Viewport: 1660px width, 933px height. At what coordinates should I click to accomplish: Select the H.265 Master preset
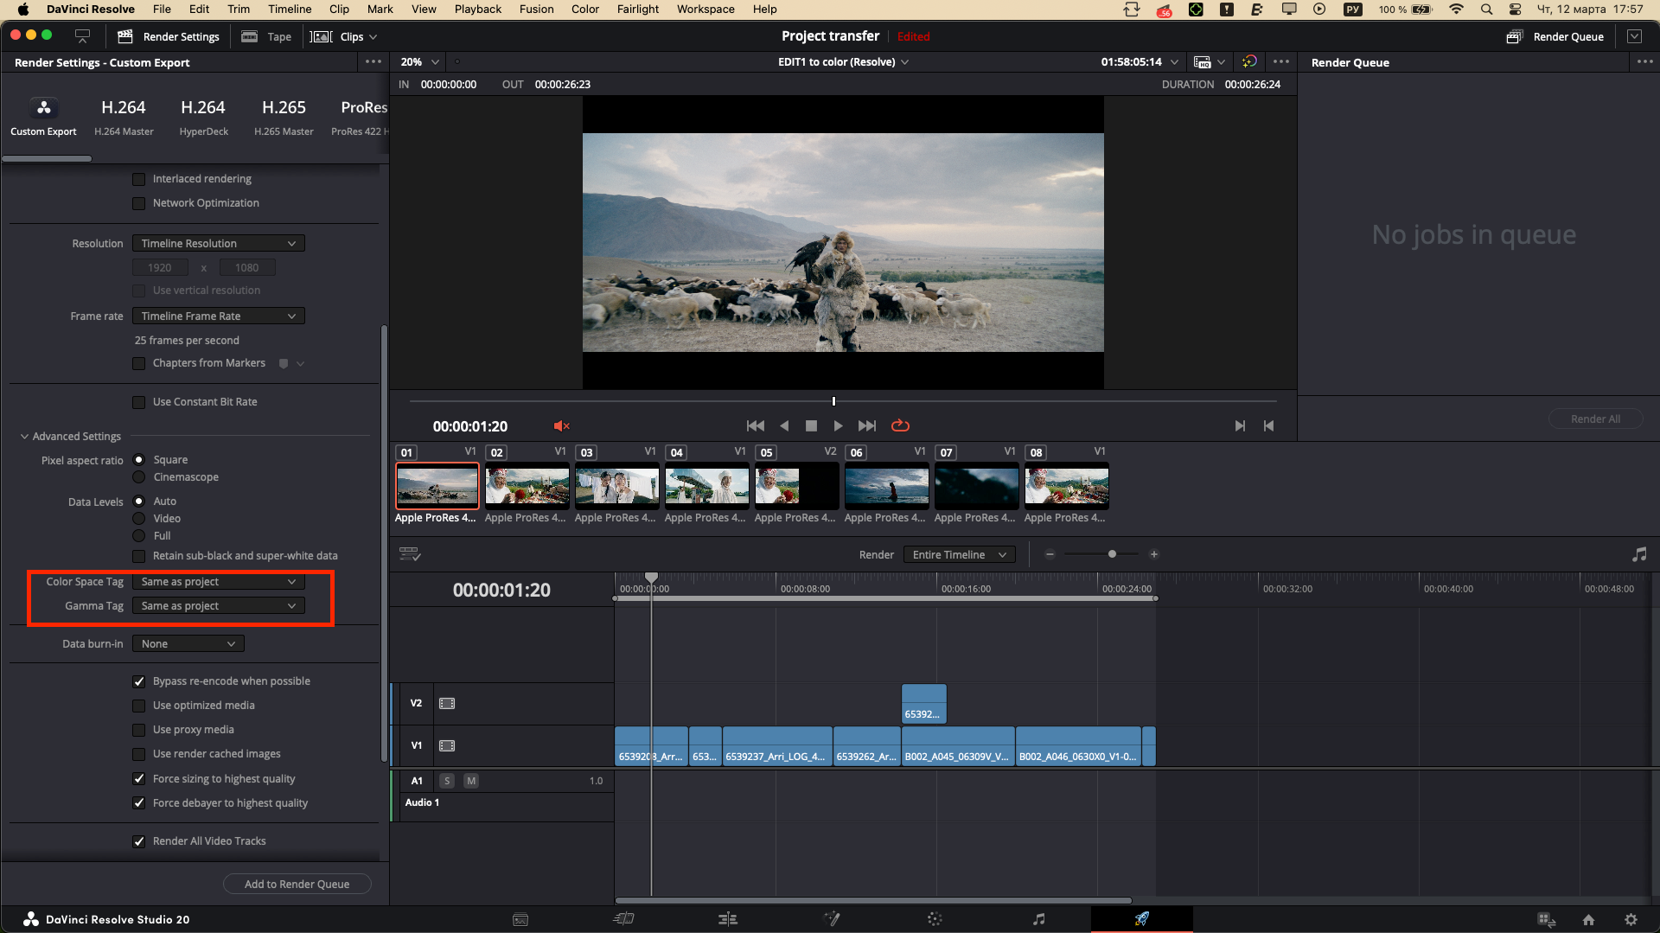coord(284,117)
